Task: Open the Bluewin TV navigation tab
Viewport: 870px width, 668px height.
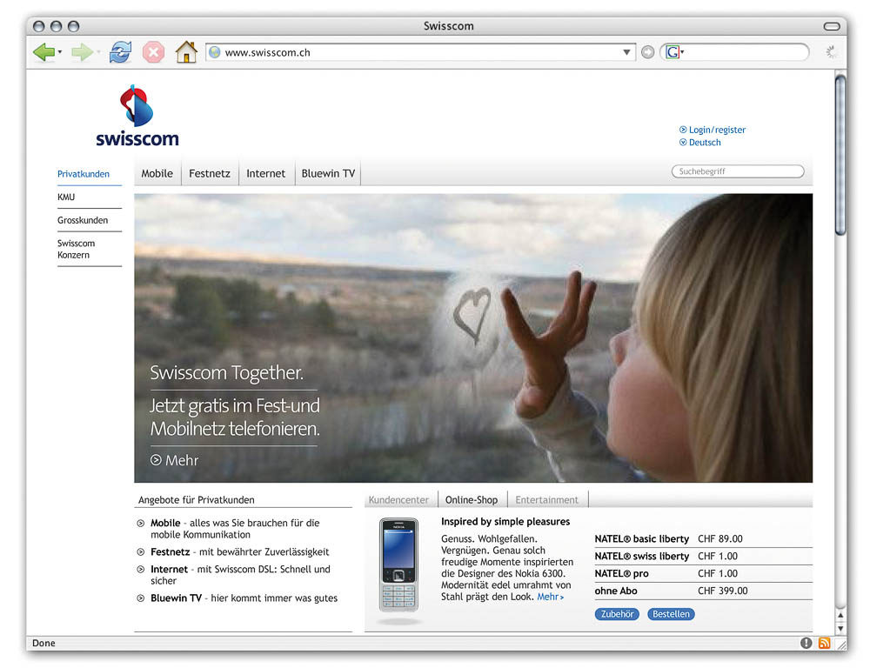Action: (x=328, y=173)
